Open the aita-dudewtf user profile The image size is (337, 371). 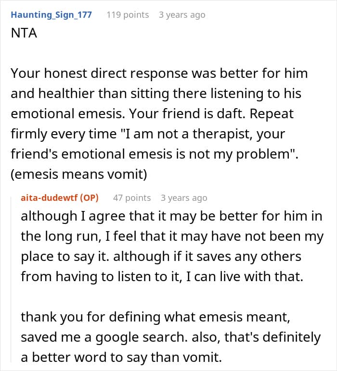point(50,198)
